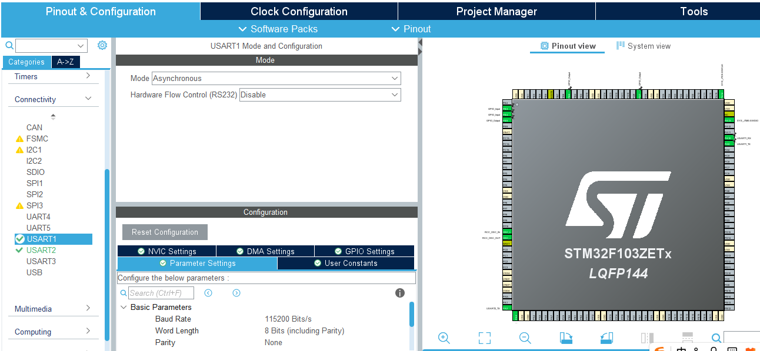Select SDIO peripheral

35,172
